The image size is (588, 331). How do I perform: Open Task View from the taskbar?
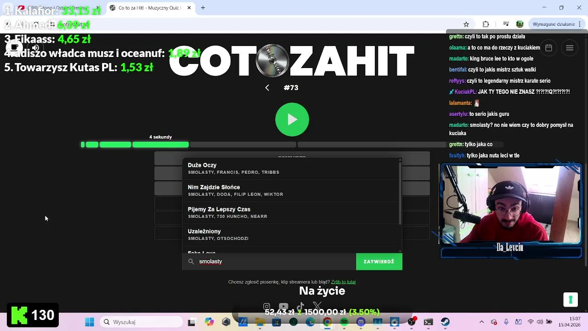click(x=192, y=322)
